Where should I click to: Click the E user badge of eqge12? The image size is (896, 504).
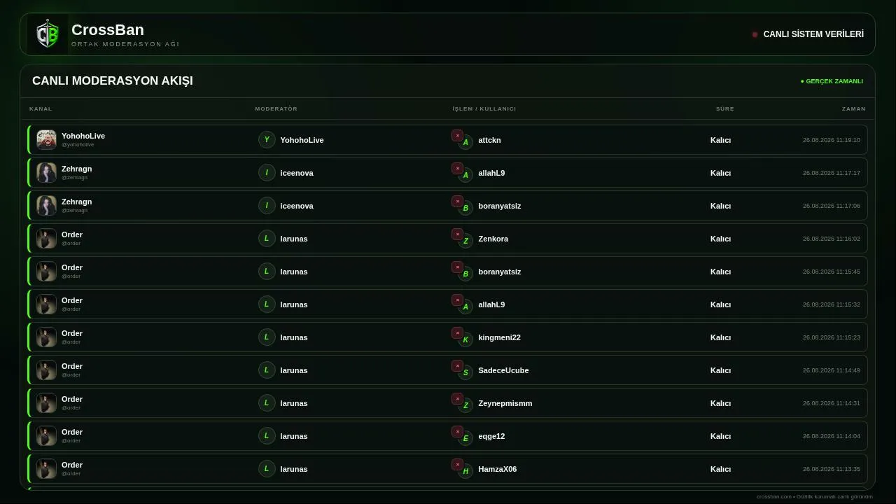coord(465,439)
